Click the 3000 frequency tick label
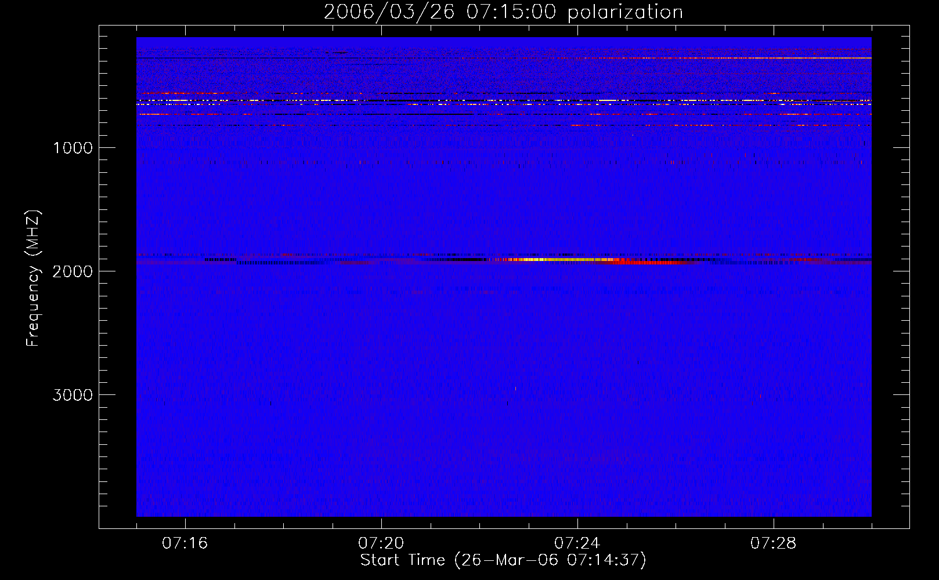 point(73,395)
